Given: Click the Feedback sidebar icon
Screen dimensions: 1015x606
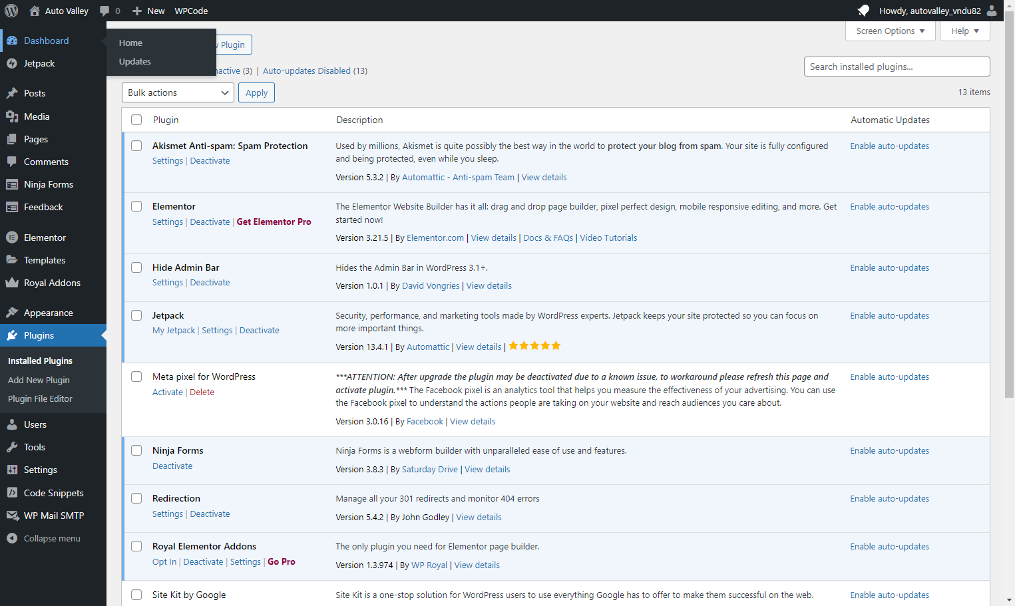Looking at the screenshot, I should pyautogui.click(x=12, y=207).
